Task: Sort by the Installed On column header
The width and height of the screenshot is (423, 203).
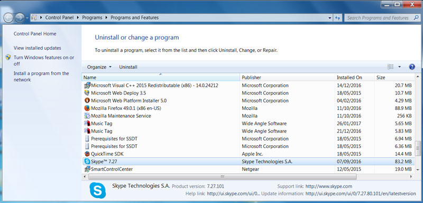Action: pos(355,77)
